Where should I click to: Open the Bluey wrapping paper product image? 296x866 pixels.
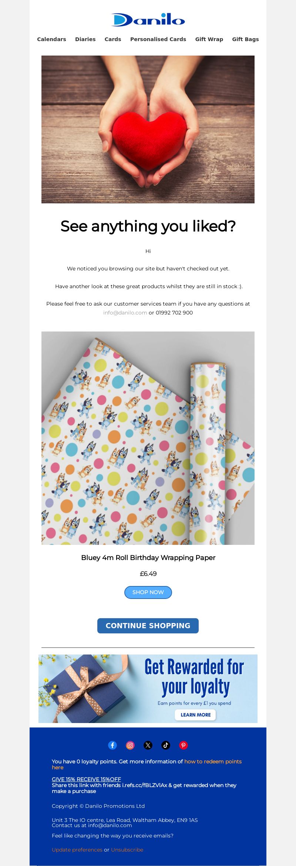click(148, 438)
